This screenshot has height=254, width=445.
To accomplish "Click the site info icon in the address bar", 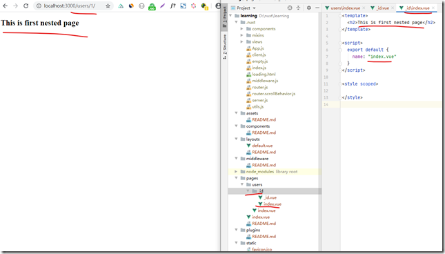I will tap(39, 6).
